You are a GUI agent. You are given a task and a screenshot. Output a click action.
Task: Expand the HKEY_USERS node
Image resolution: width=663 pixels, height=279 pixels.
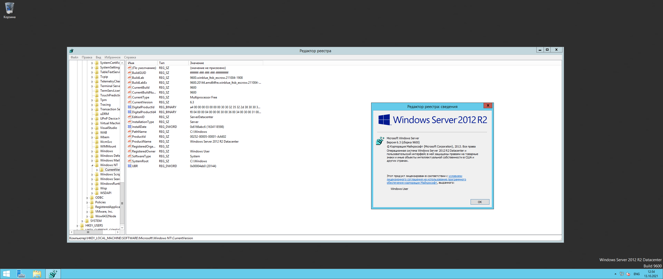coord(77,226)
